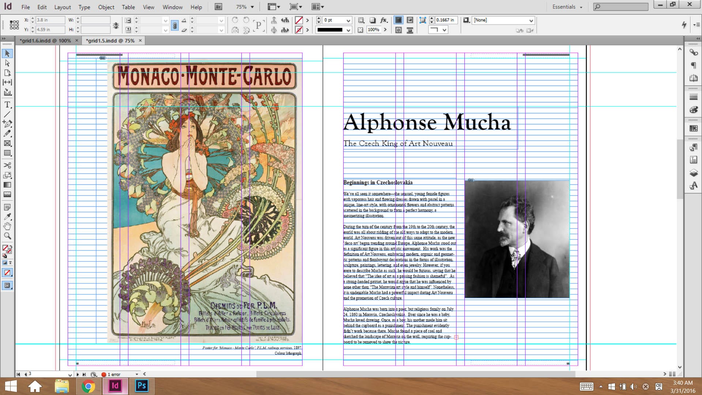Screen dimensions: 702x395
Task: Expand the stroke weight 0 pt dropdown
Action: tap(348, 20)
